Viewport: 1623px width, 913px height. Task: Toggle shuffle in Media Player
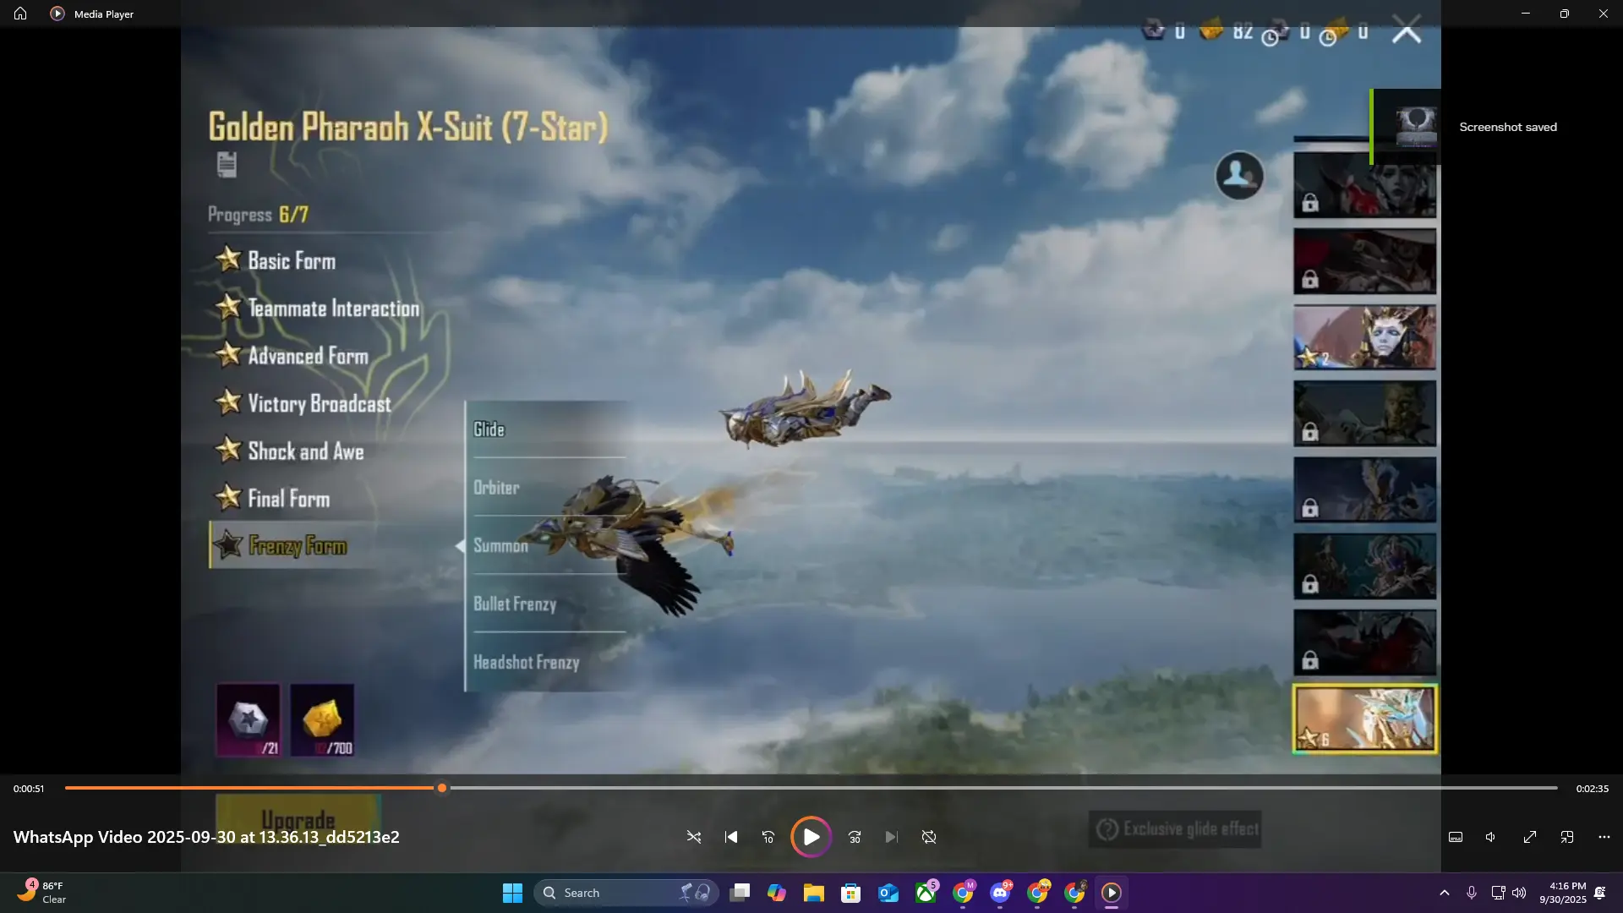(694, 837)
